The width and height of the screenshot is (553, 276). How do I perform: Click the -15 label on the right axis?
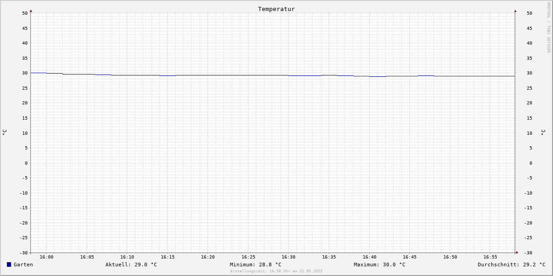coord(528,207)
